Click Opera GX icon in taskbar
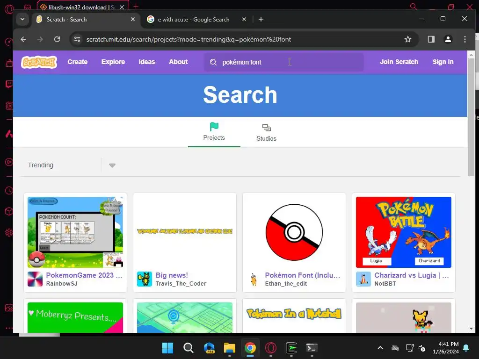Screen dimensions: 479x359 271,348
